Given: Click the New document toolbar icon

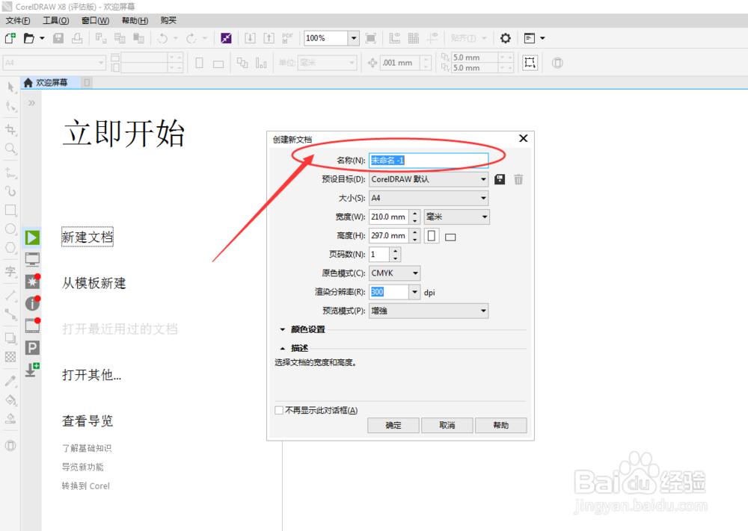Looking at the screenshot, I should (10, 38).
